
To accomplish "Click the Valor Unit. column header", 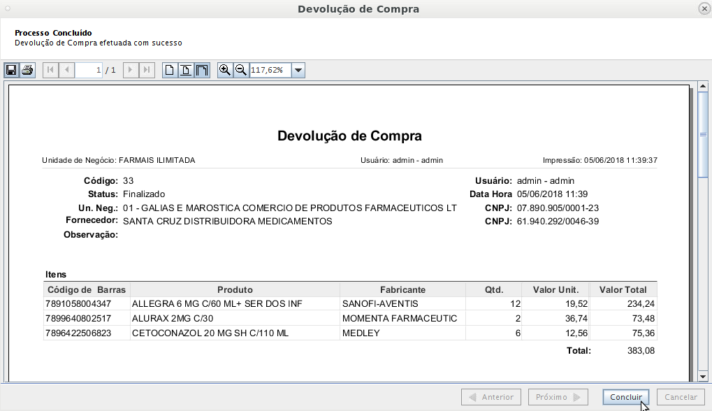I will point(555,290).
